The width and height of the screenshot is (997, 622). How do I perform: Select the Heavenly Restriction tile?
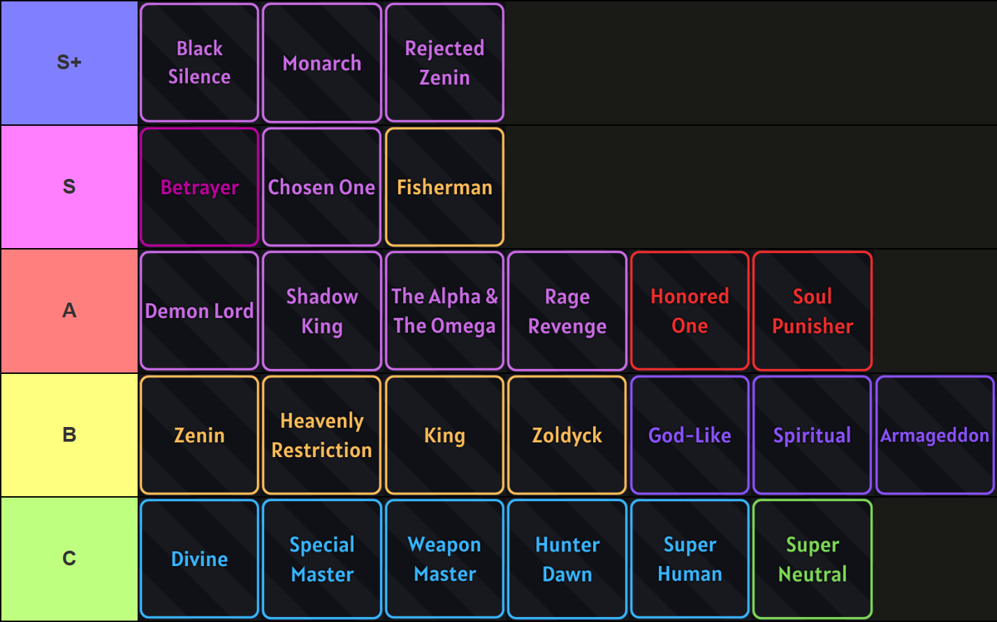pos(322,435)
